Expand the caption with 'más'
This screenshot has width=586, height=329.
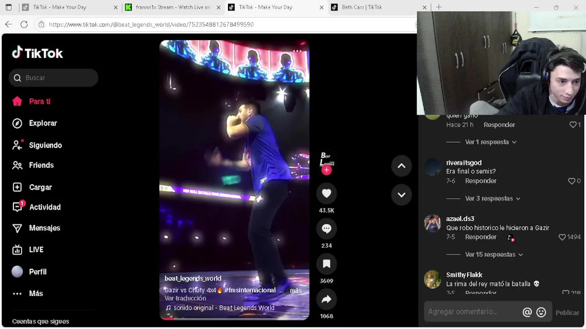point(296,291)
